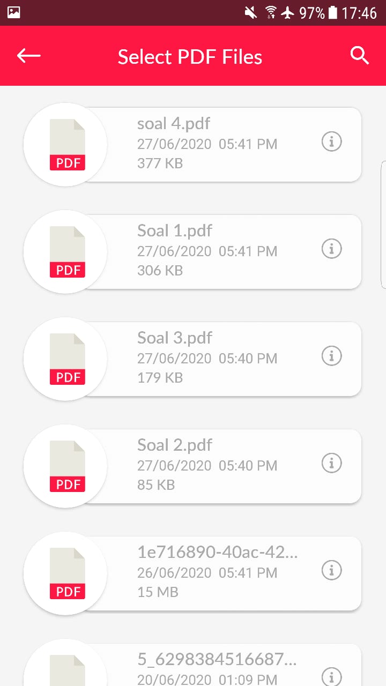The height and width of the screenshot is (686, 386).
Task: Open search for PDF files
Action: 359,56
